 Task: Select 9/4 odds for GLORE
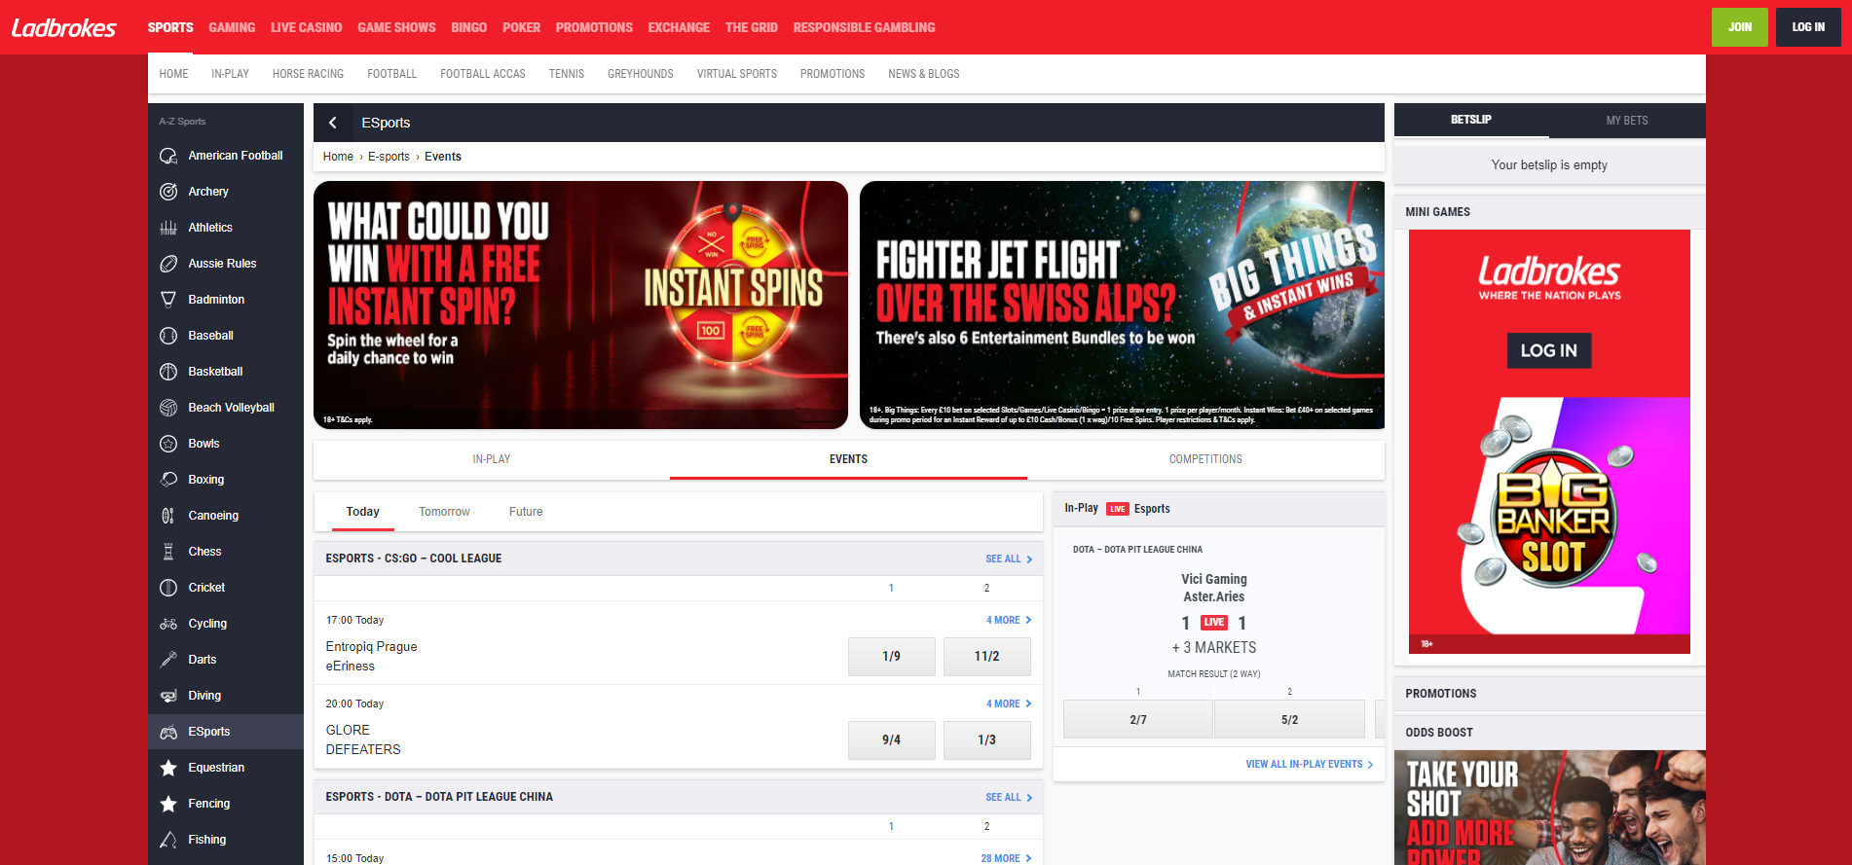click(x=892, y=740)
